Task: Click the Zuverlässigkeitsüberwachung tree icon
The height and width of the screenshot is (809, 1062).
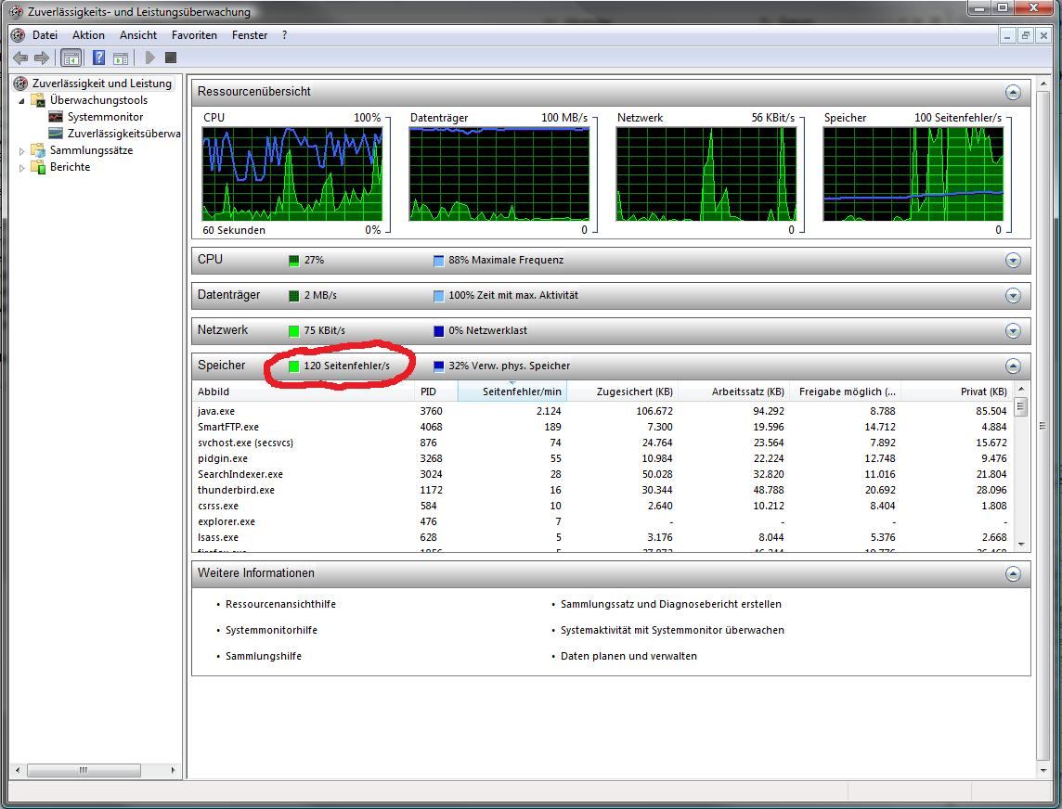Action: point(57,134)
